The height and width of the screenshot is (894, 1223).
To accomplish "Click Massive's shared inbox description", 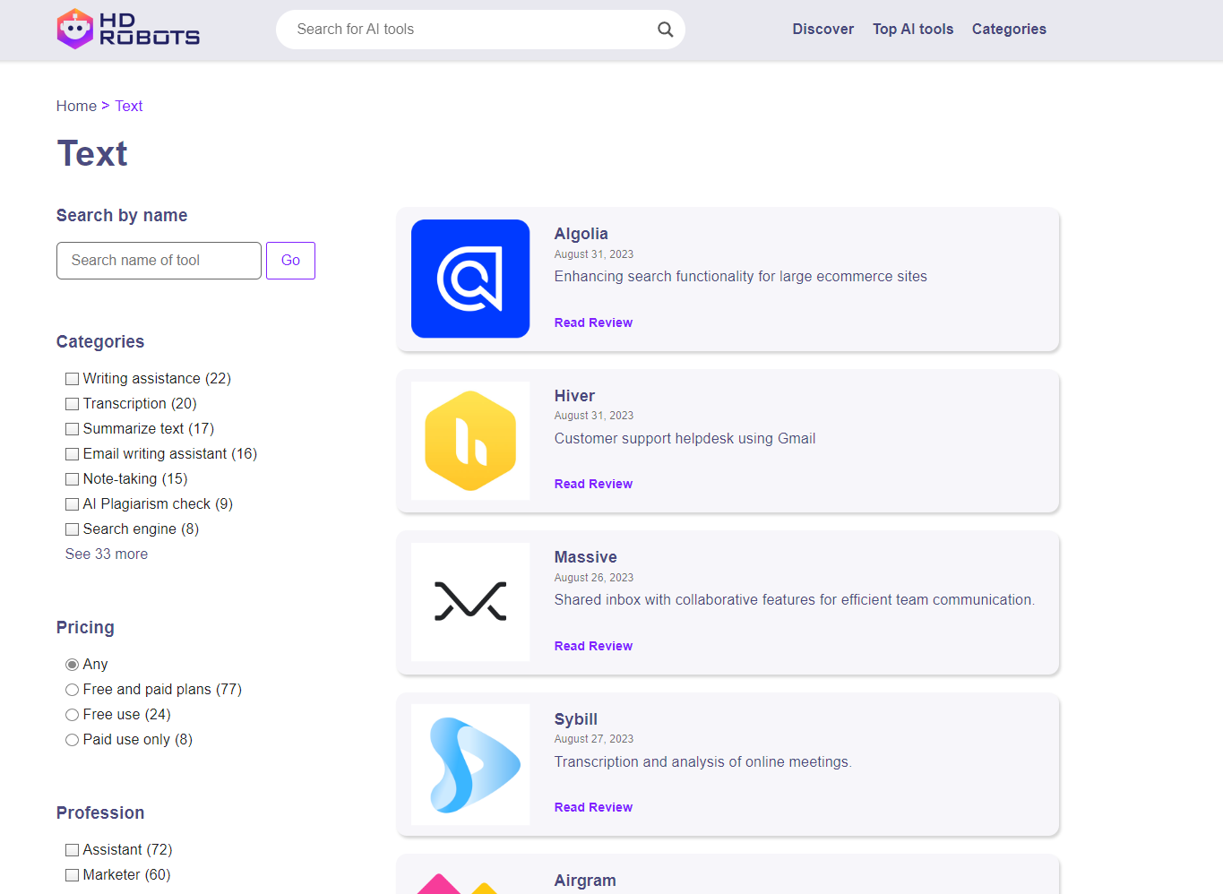I will [x=794, y=600].
